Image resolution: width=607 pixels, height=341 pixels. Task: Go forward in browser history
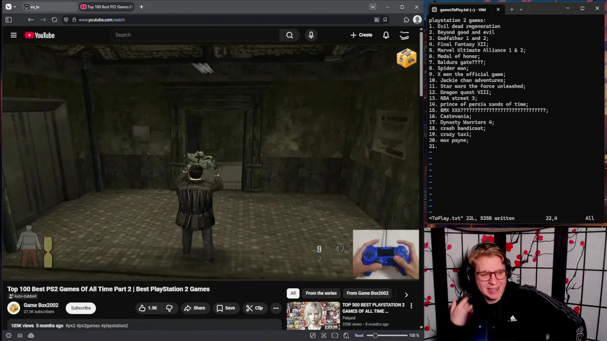point(43,19)
